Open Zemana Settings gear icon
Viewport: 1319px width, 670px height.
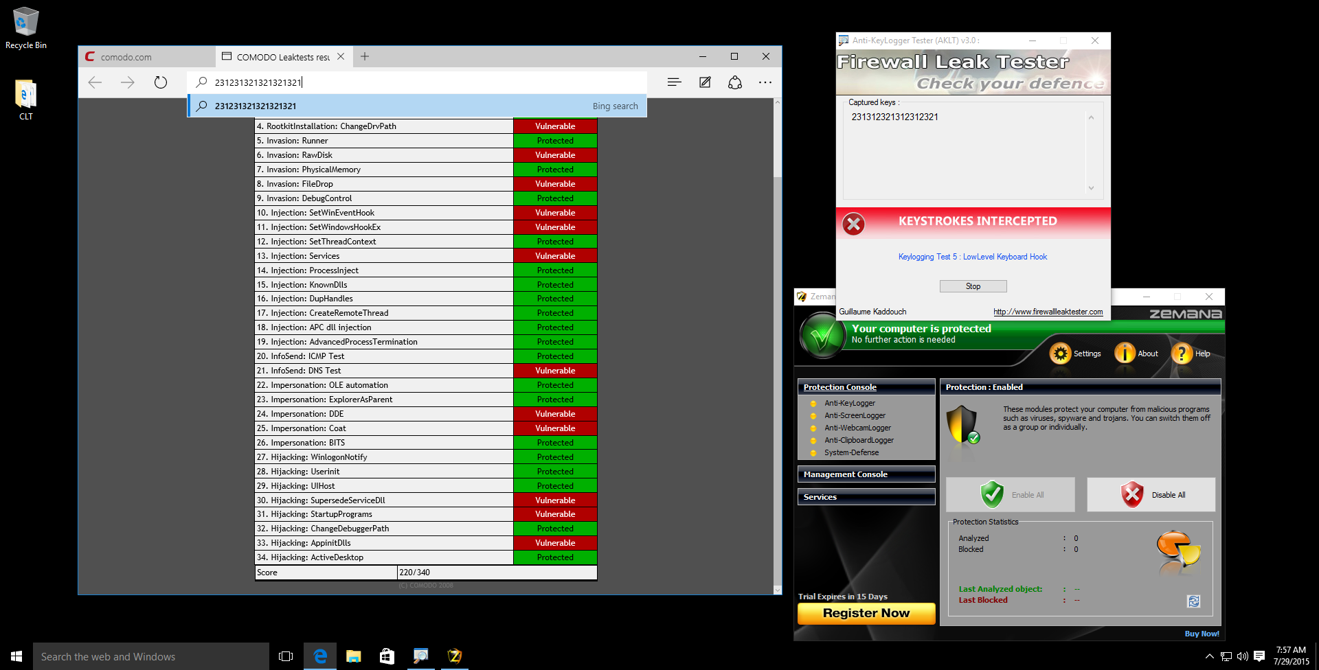click(x=1060, y=354)
